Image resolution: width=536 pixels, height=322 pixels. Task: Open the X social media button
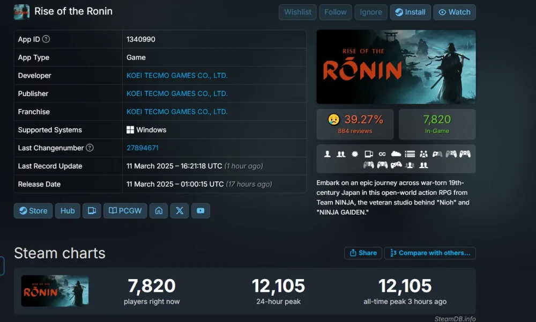point(180,211)
